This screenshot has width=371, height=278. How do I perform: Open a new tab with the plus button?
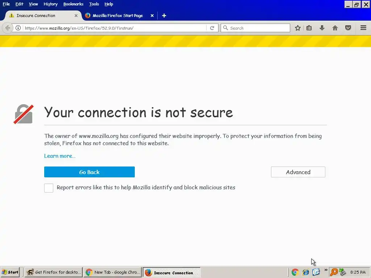(x=164, y=16)
